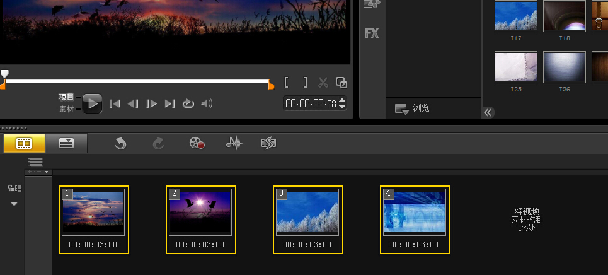Switch to Storyboard view
This screenshot has width=608, height=275.
click(x=24, y=143)
